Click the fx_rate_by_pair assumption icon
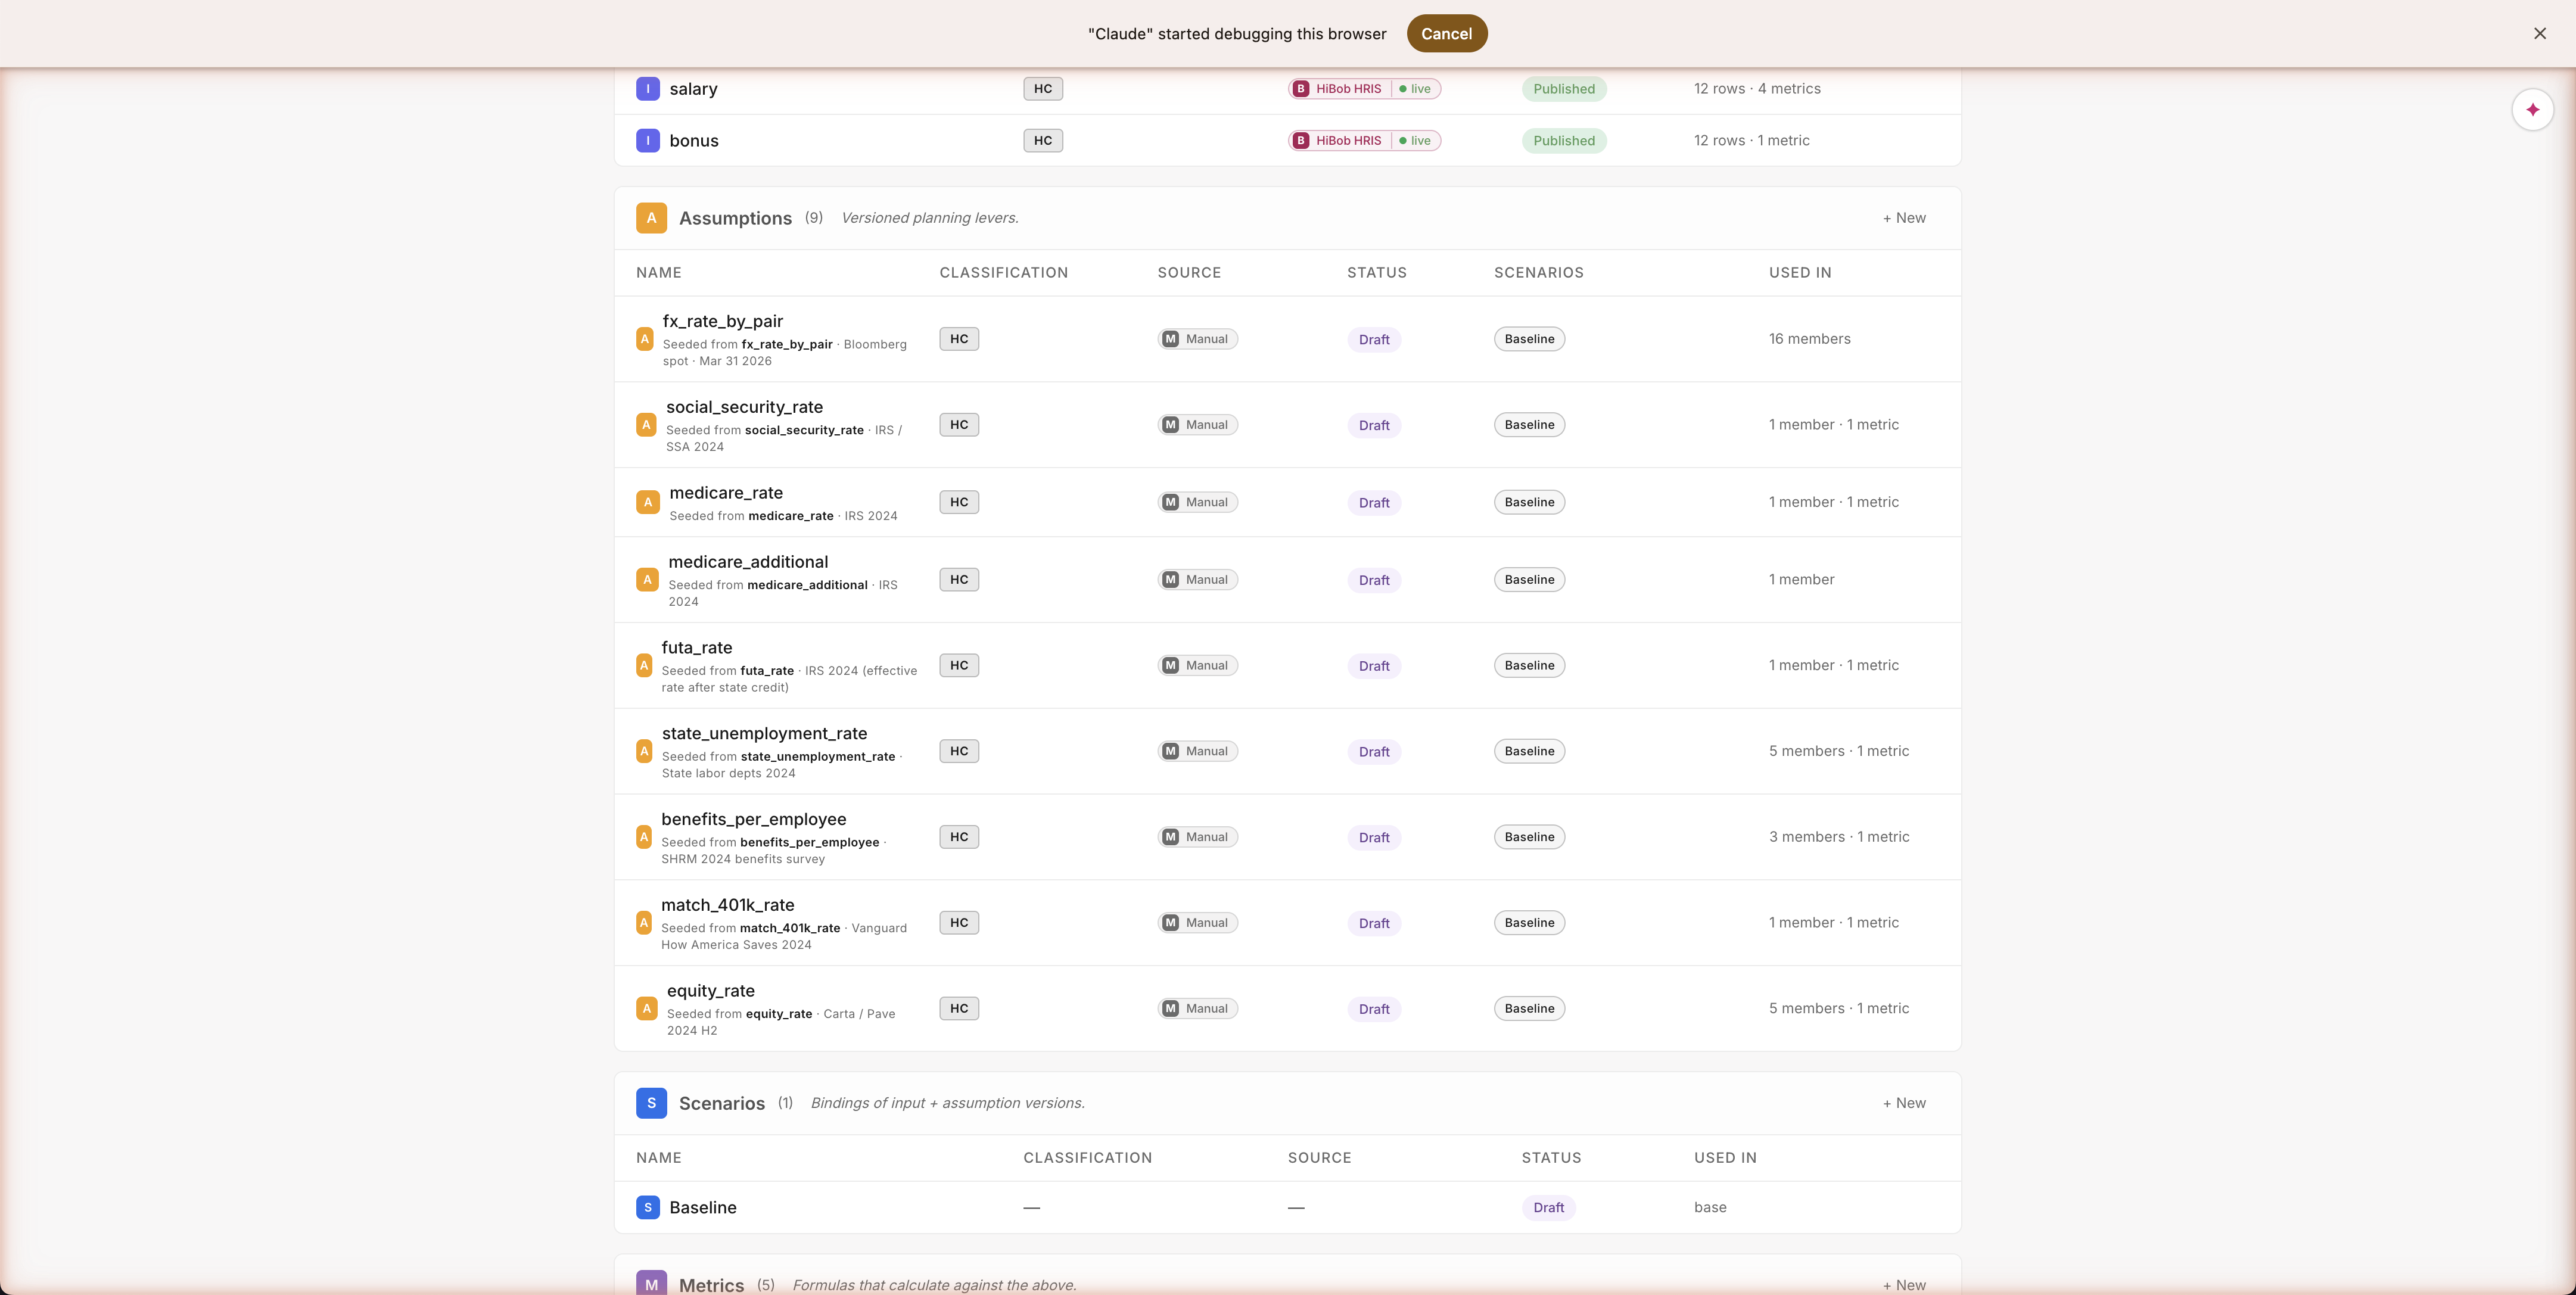 point(645,339)
